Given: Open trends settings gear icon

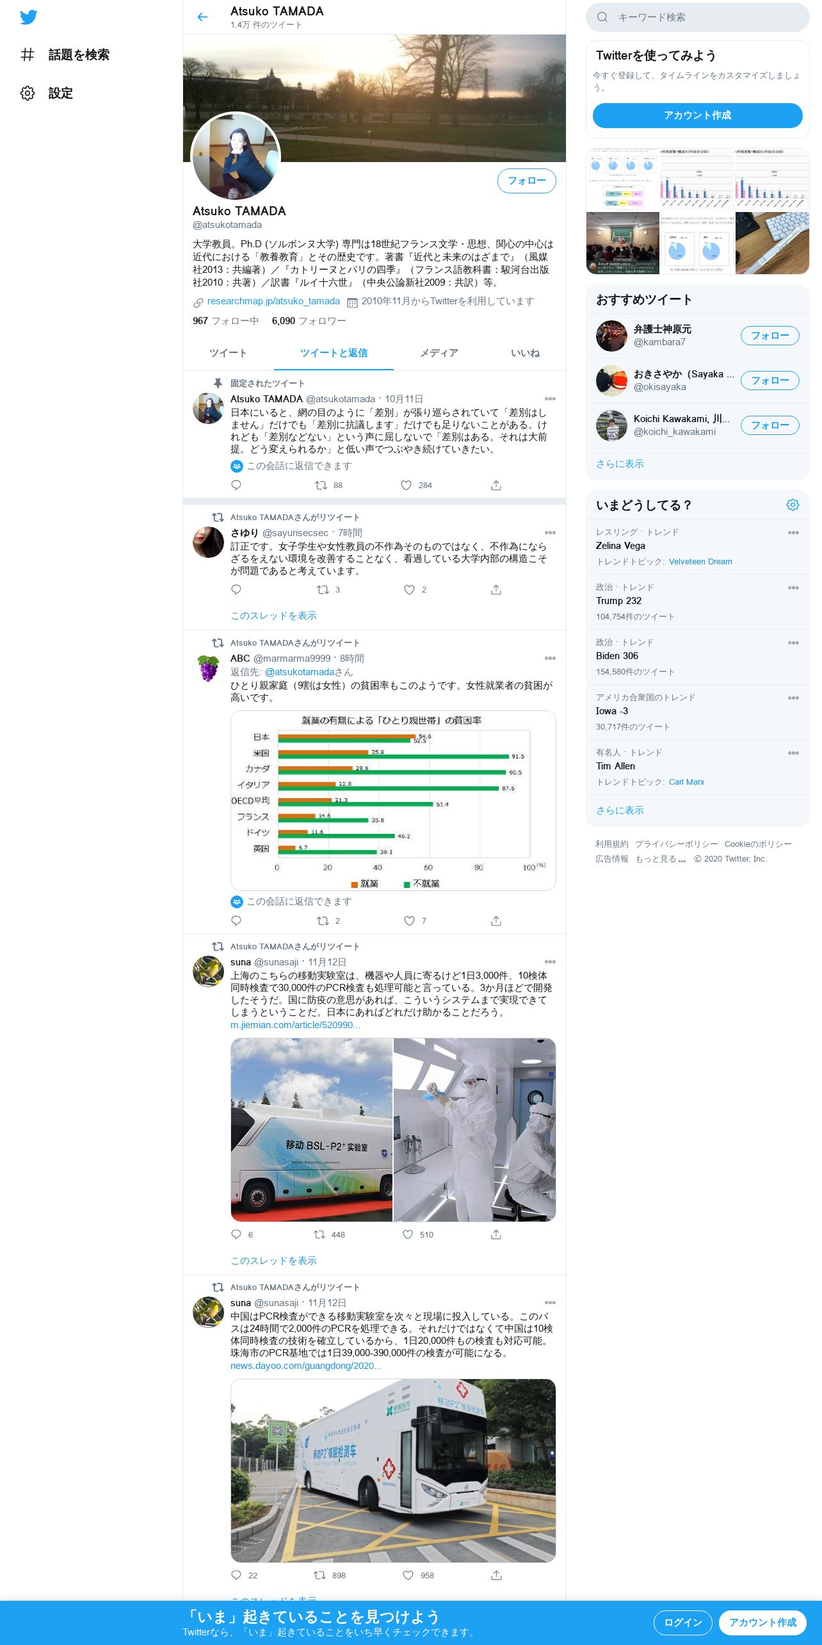Looking at the screenshot, I should coord(793,505).
